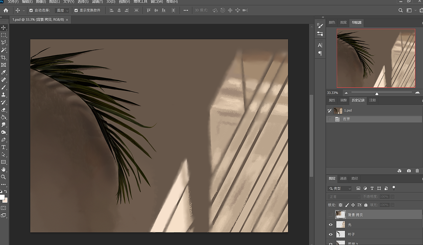423x245 pixels.
Task: Adjust the Navigator zoom slider
Action: point(377,93)
